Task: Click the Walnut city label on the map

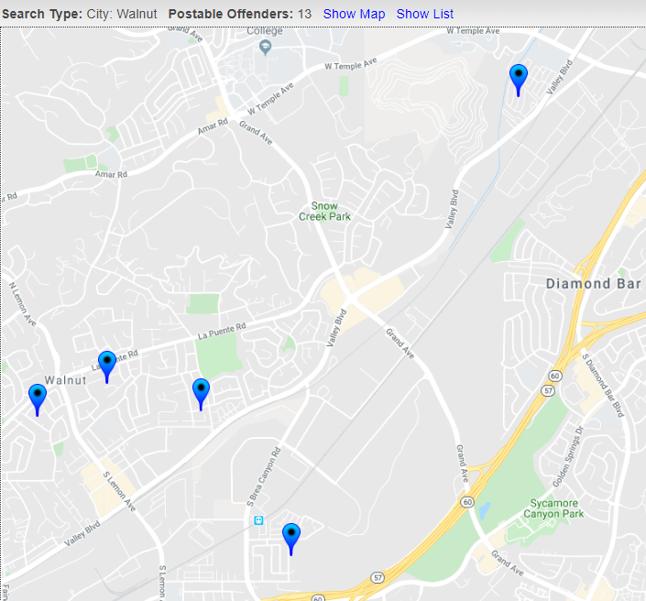Action: tap(65, 380)
